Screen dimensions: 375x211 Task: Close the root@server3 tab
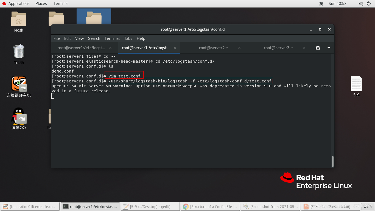click(304, 48)
